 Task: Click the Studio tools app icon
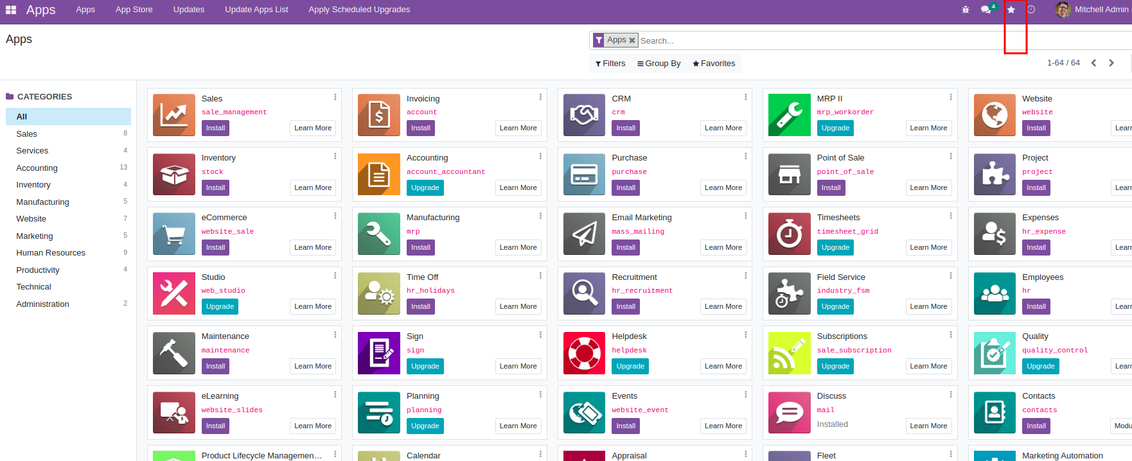click(x=174, y=293)
